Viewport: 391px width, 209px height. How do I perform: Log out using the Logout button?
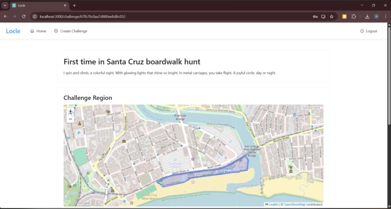click(x=369, y=31)
